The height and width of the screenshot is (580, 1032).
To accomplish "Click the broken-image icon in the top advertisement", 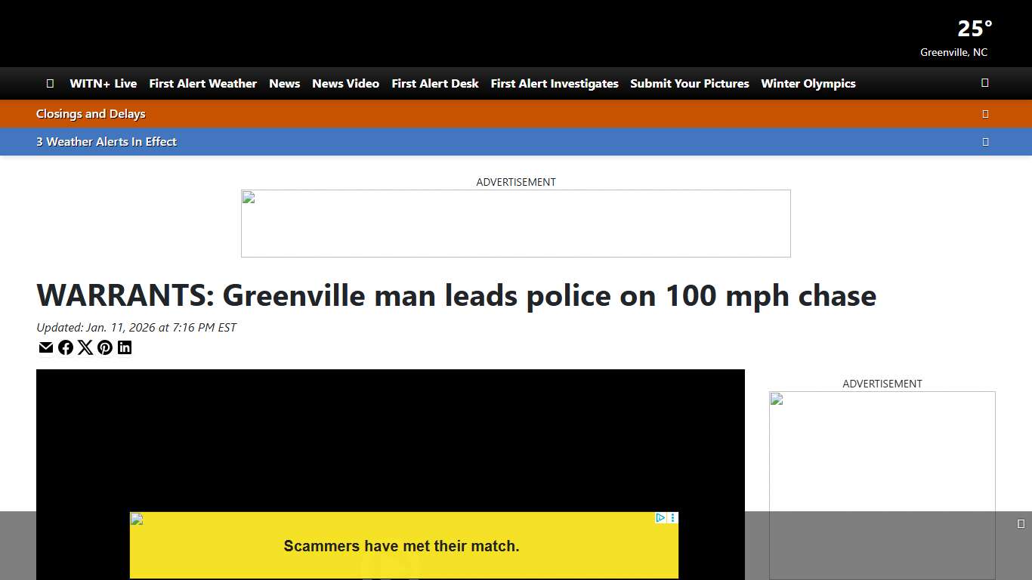I will click(248, 197).
